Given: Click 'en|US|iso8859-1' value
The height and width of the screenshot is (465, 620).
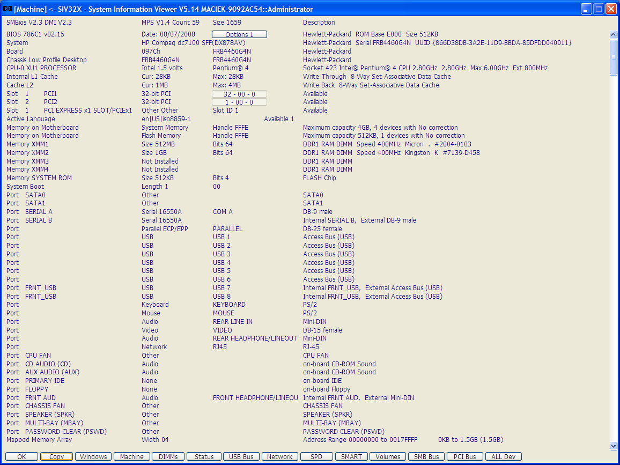Looking at the screenshot, I should (x=166, y=119).
